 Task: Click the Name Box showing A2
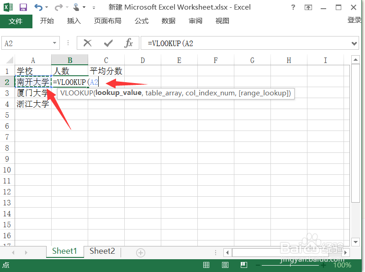[x=27, y=43]
